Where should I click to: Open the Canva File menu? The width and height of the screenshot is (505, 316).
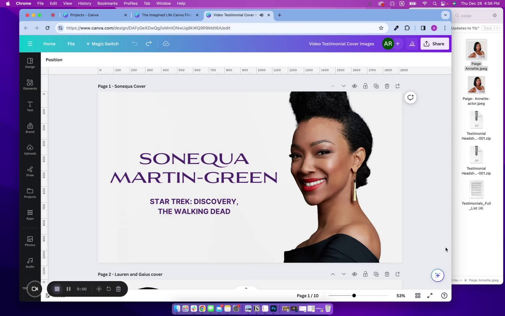coord(71,44)
